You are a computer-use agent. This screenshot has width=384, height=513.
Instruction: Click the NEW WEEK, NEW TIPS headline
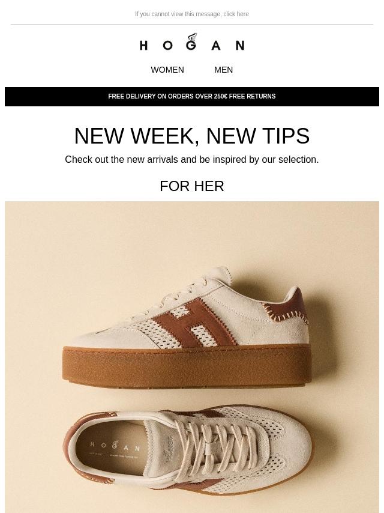(192, 136)
